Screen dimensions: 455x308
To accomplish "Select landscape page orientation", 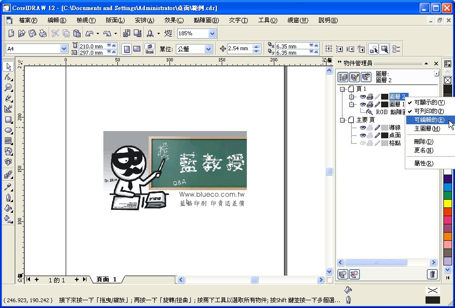I will [137, 49].
